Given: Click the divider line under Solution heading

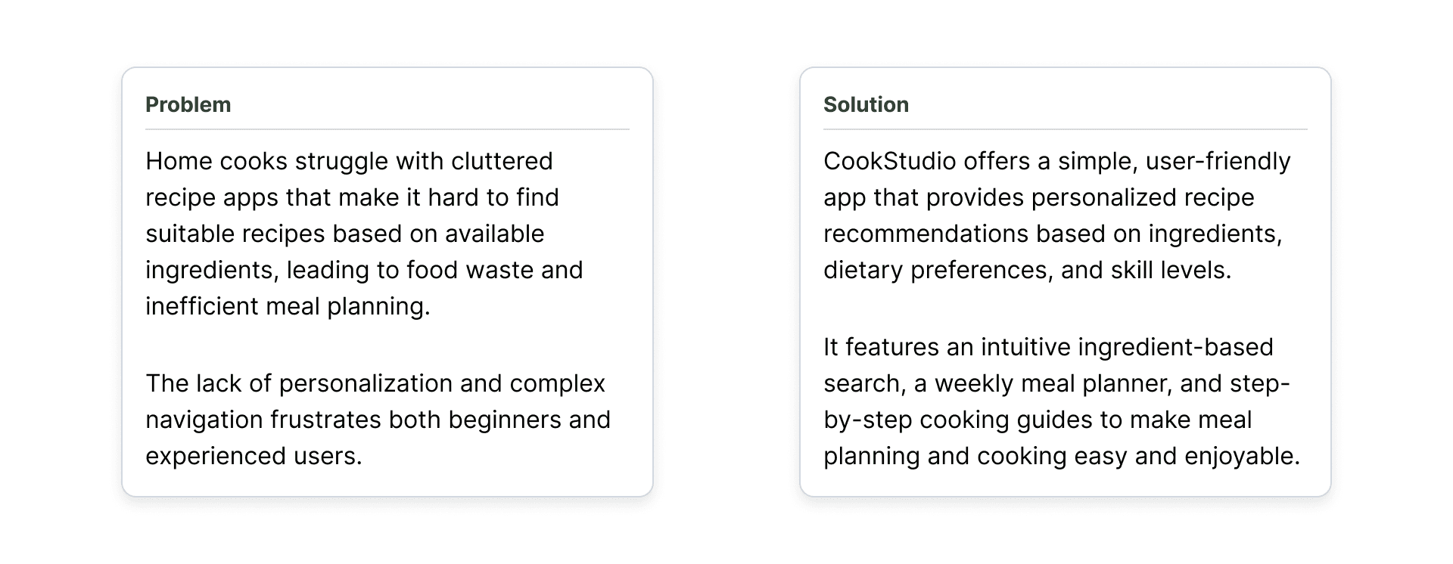Looking at the screenshot, I should 1066,129.
